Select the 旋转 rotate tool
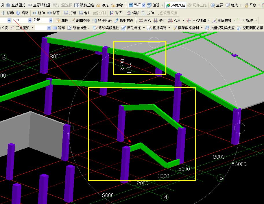The height and width of the screenshot is (204, 264). pyautogui.click(x=22, y=13)
